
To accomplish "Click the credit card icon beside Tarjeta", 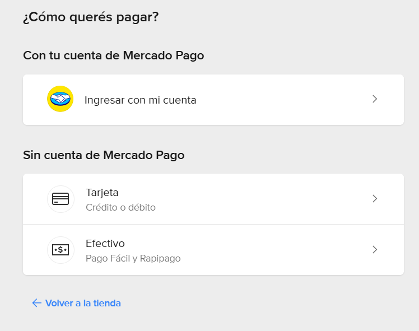I will pyautogui.click(x=60, y=199).
